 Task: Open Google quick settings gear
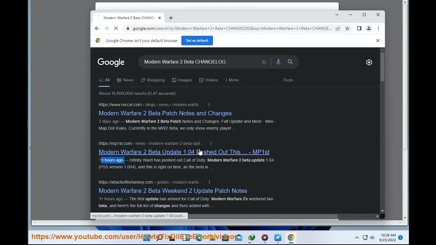(369, 62)
